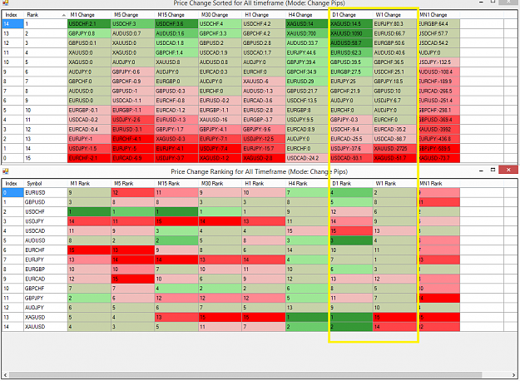Click the sort arrow in the Rank header
Screen dimensions: 520x381
click(63, 15)
